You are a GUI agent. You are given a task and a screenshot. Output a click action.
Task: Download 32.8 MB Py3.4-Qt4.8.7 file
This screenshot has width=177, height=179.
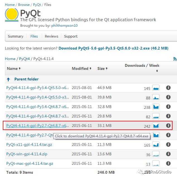pyautogui.click(x=38, y=107)
